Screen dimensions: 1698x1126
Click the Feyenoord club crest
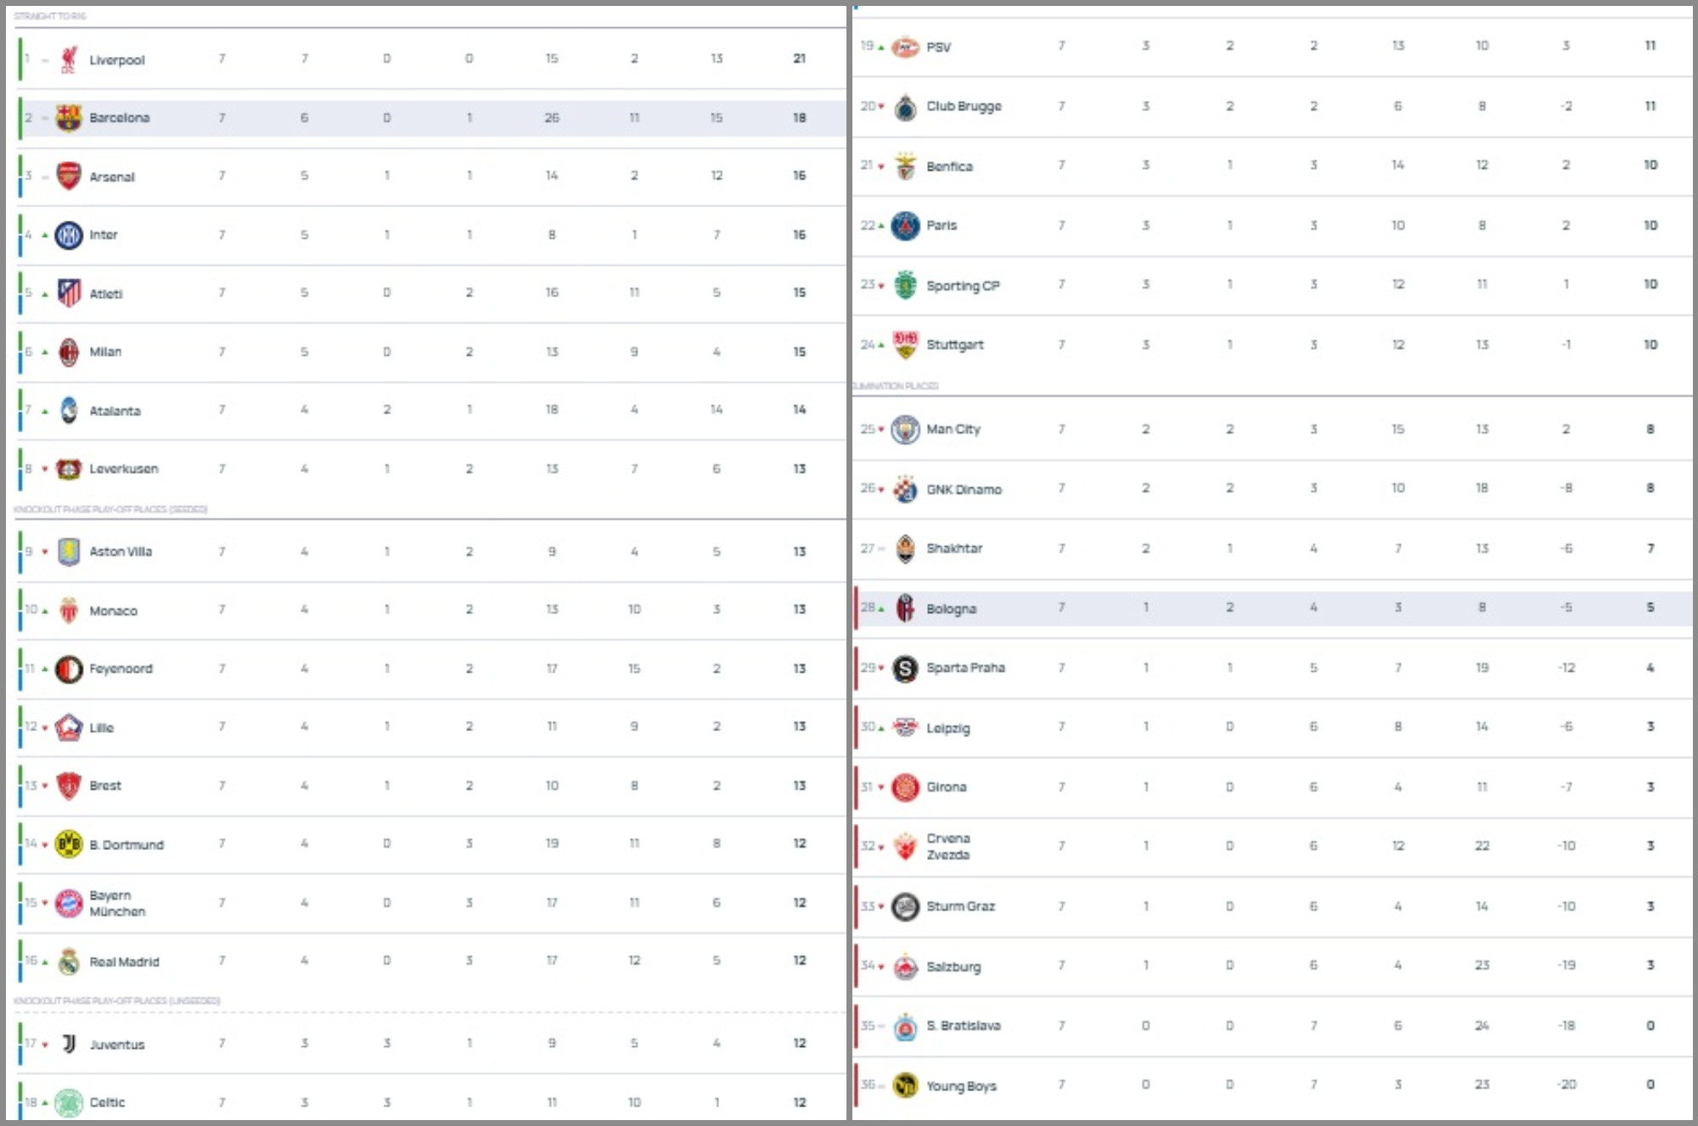(69, 669)
